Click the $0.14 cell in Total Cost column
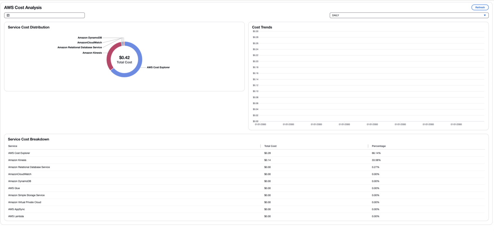This screenshot has height=233, width=494. pyautogui.click(x=267, y=160)
